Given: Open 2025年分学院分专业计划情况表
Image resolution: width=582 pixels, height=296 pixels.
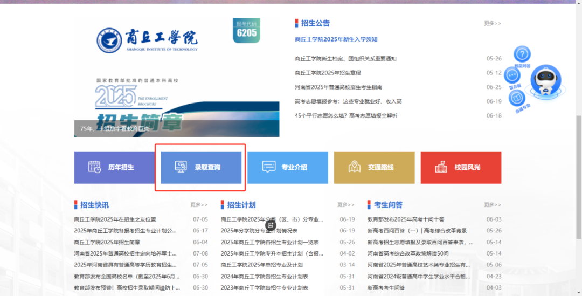Looking at the screenshot, I should (x=259, y=231).
